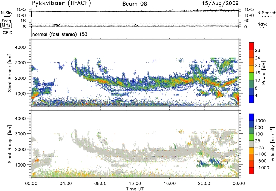Click the orange velocity patch near 00:30
This screenshot has height=191, width=276.
click(x=37, y=160)
